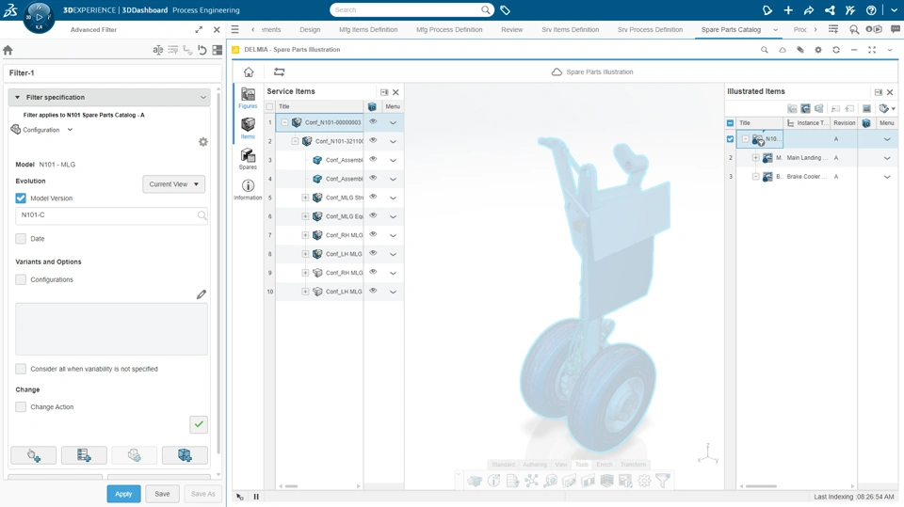Close the Service Items panel
904x507 pixels.
click(396, 92)
